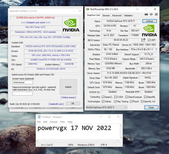
Task: Click the BIOS share/export icon in GPU-Z
Action: tap(143, 40)
